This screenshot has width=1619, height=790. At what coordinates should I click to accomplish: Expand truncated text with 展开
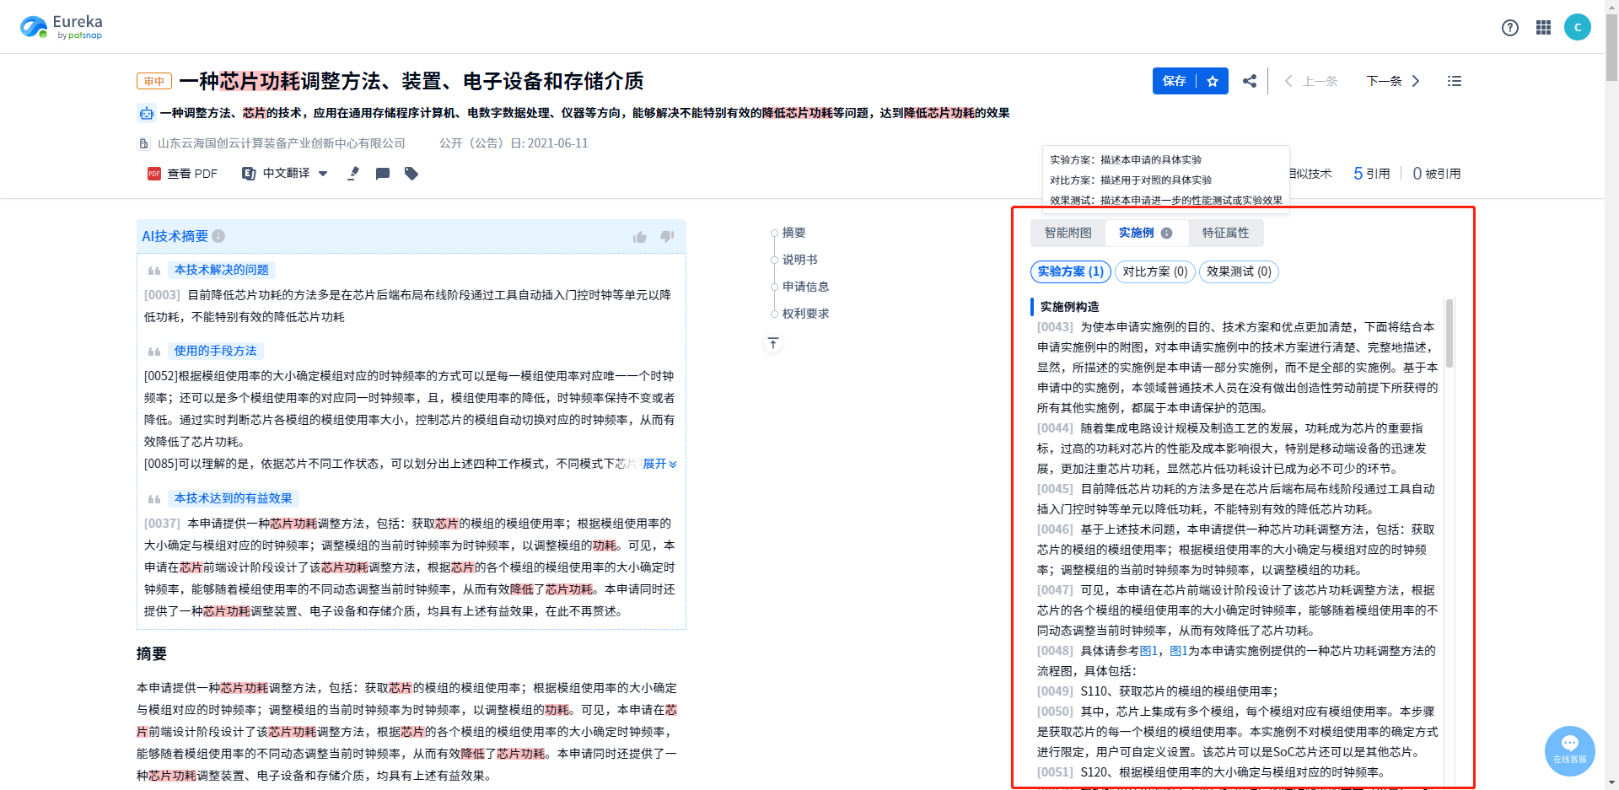(659, 464)
